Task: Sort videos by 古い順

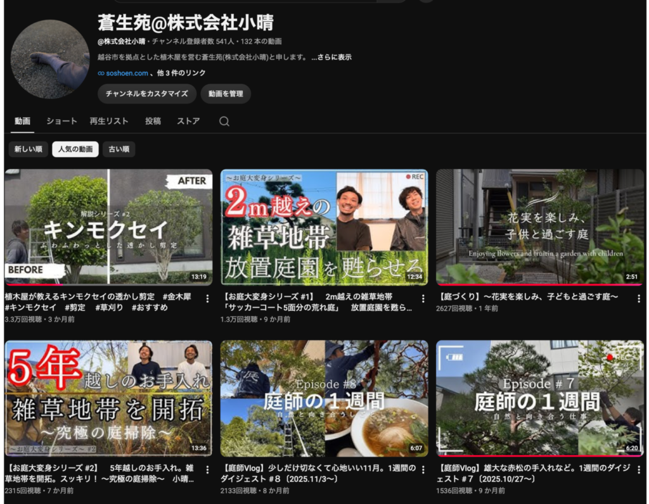Action: point(119,149)
